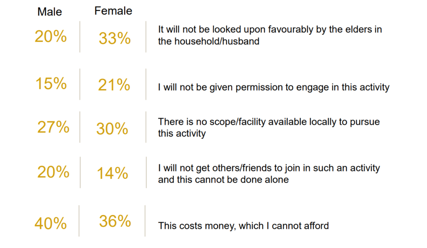Click the no scope/facility available statement
The width and height of the screenshot is (427, 248).
[x=269, y=127]
